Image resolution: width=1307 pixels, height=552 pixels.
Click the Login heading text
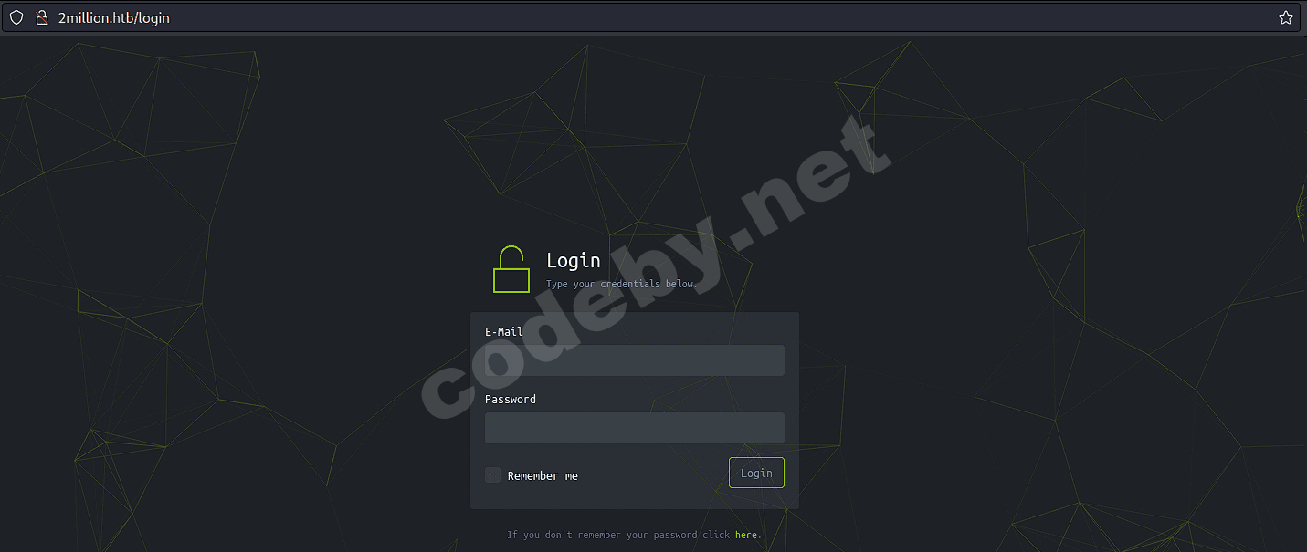click(x=574, y=260)
